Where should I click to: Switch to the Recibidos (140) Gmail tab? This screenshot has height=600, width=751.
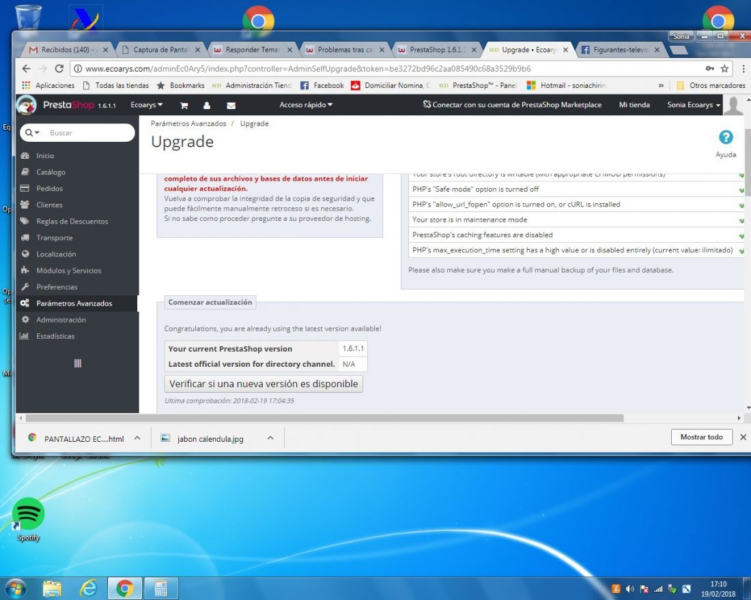(x=67, y=50)
